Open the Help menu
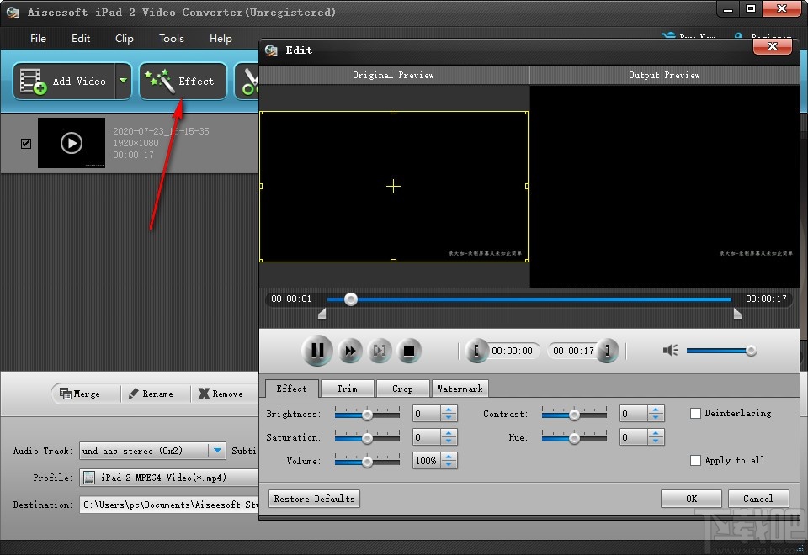This screenshot has height=555, width=808. (221, 39)
